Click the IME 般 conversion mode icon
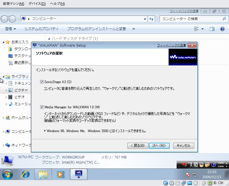The height and width of the screenshot is (186, 229). point(196,165)
